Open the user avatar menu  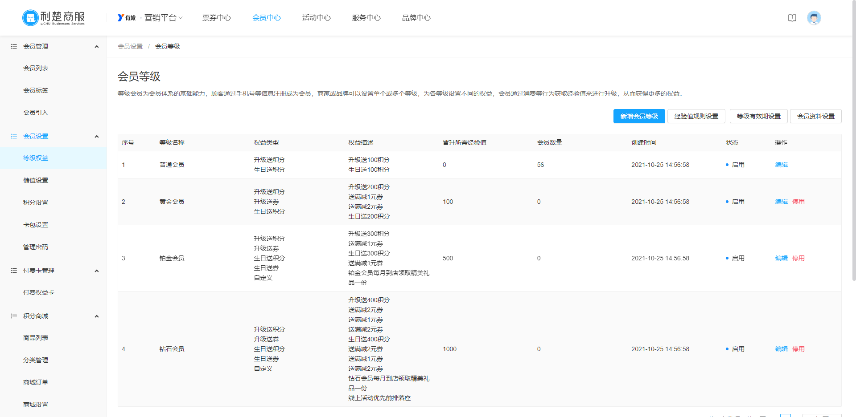pyautogui.click(x=814, y=18)
